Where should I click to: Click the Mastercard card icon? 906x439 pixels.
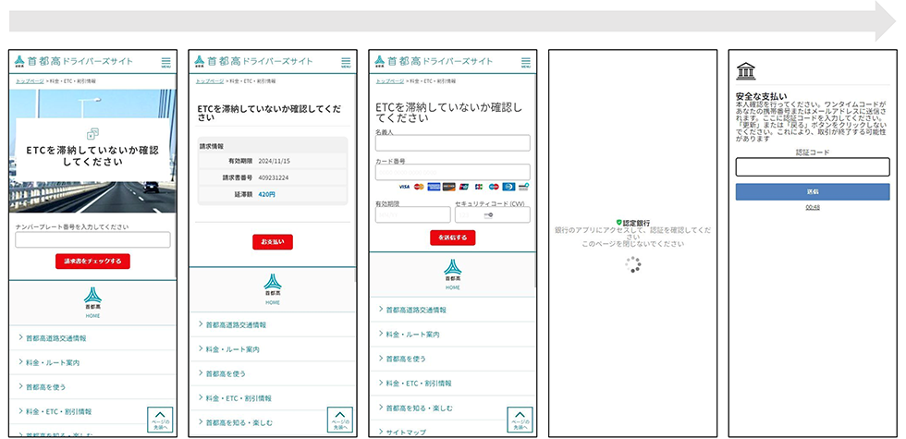click(419, 187)
